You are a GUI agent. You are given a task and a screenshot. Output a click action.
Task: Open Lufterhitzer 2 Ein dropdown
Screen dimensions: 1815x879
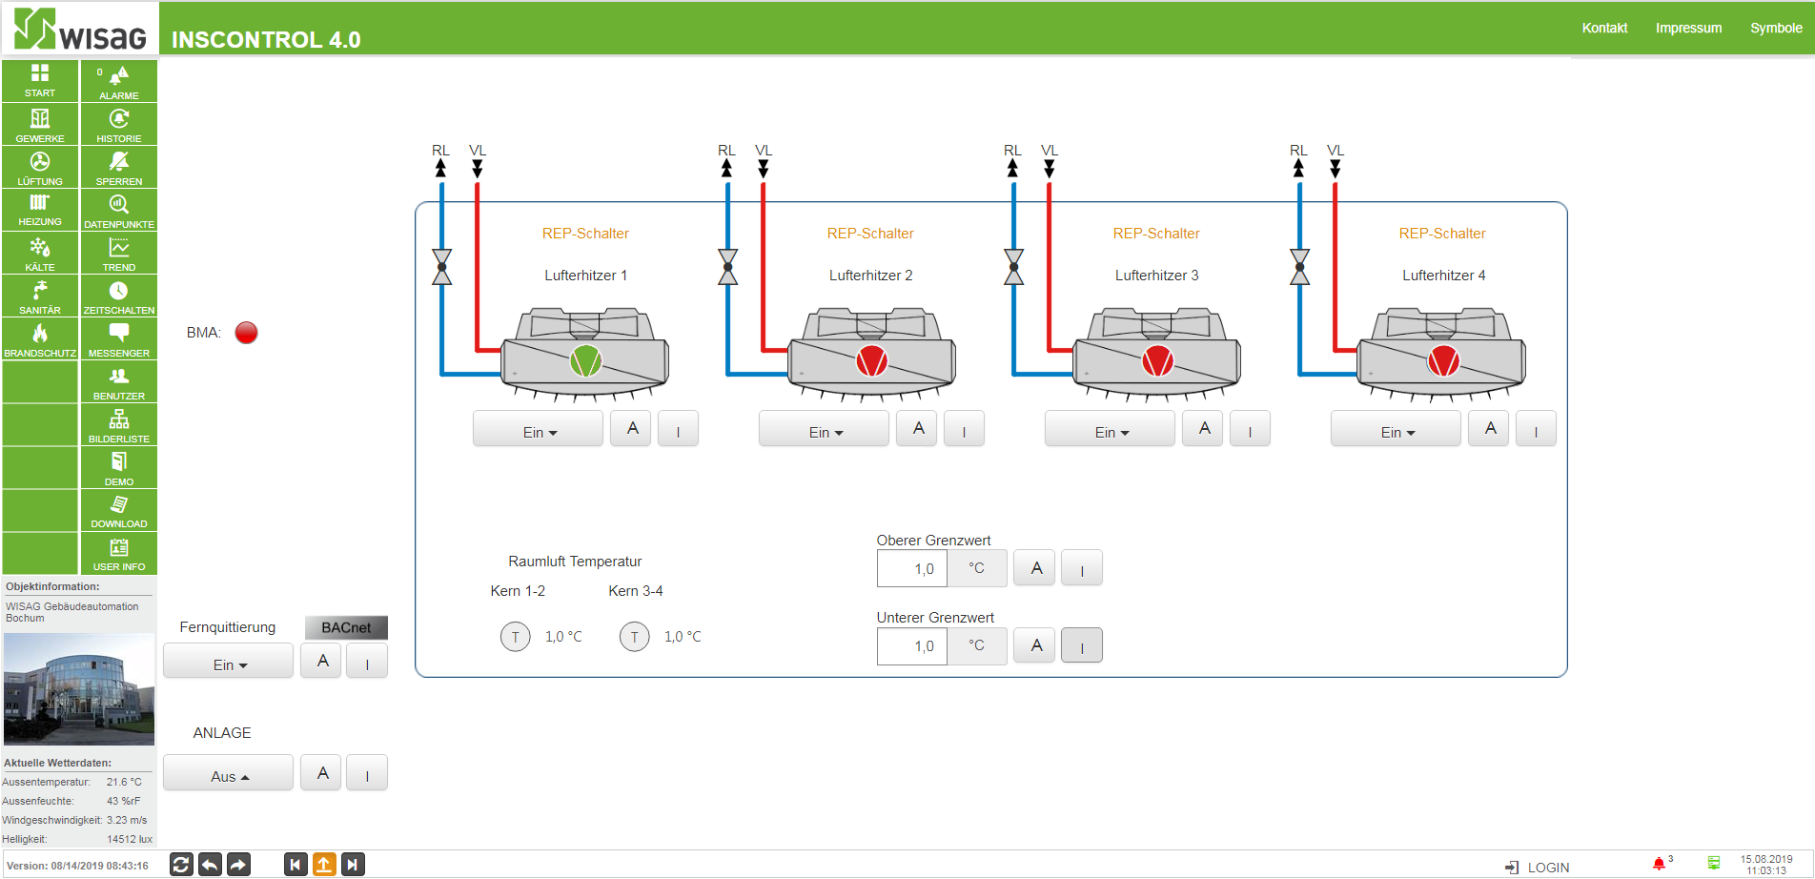(x=825, y=429)
